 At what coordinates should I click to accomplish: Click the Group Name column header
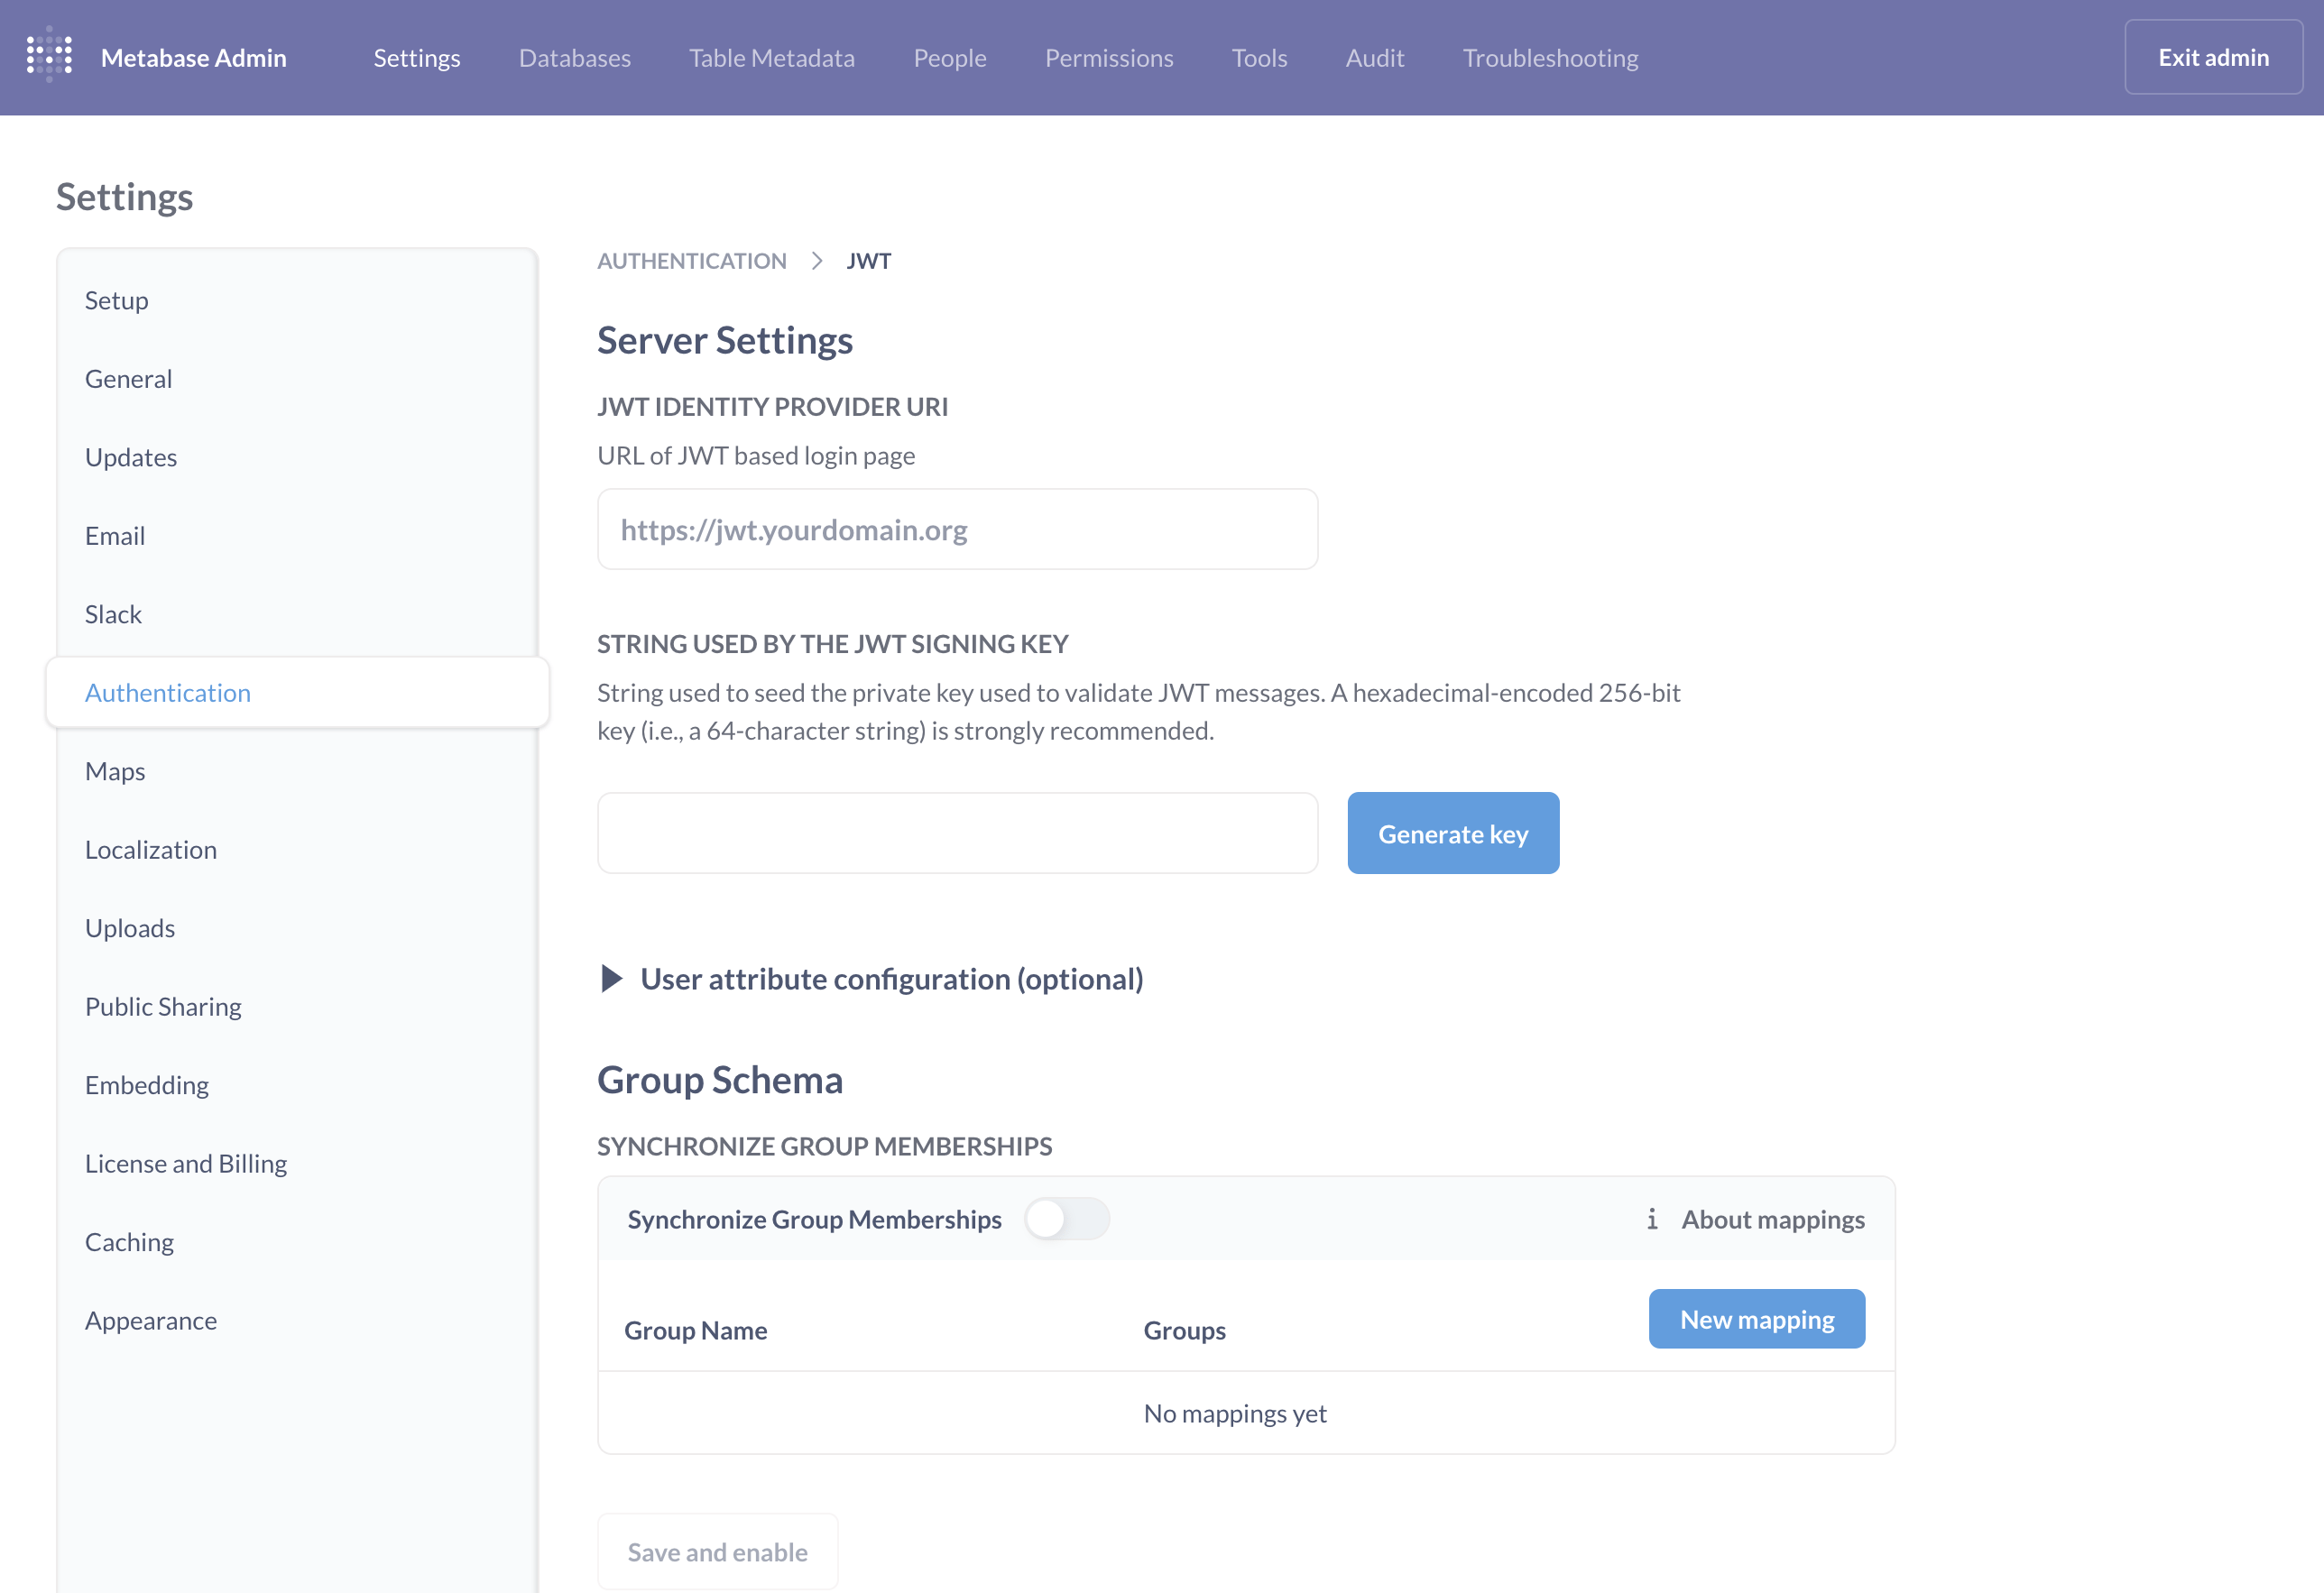tap(696, 1330)
